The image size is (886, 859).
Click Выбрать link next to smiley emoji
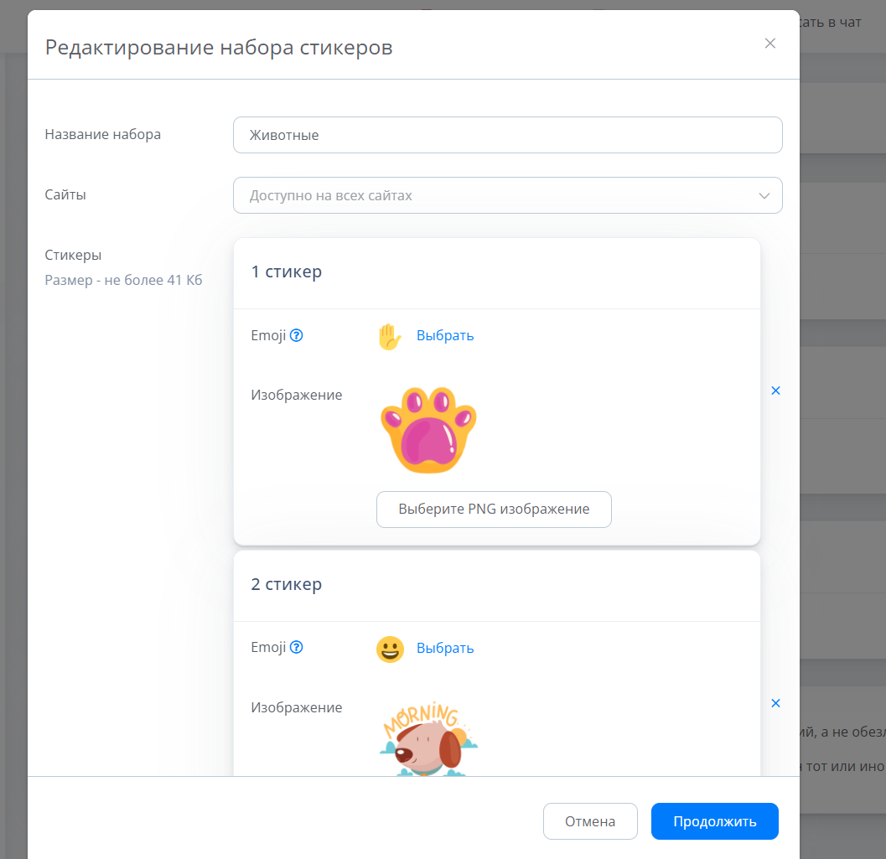pyautogui.click(x=445, y=649)
